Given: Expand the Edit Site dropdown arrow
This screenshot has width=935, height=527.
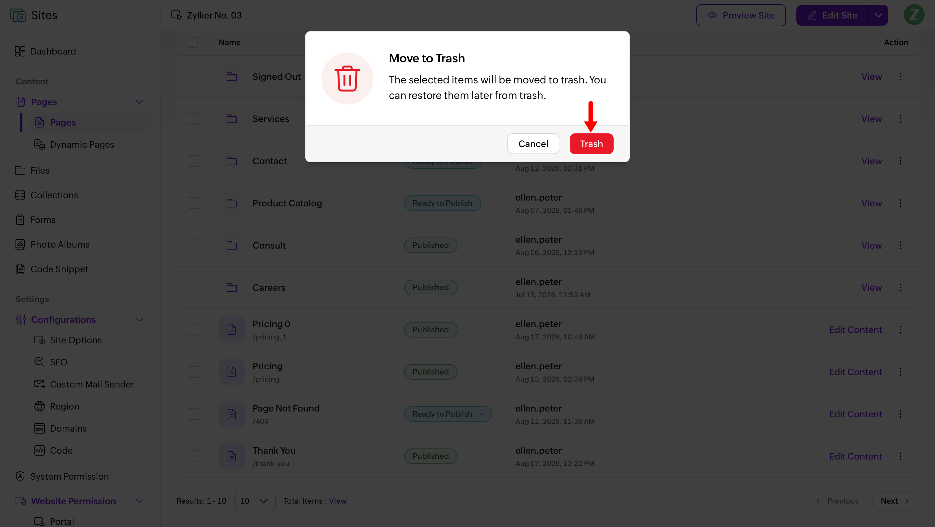Looking at the screenshot, I should point(879,15).
